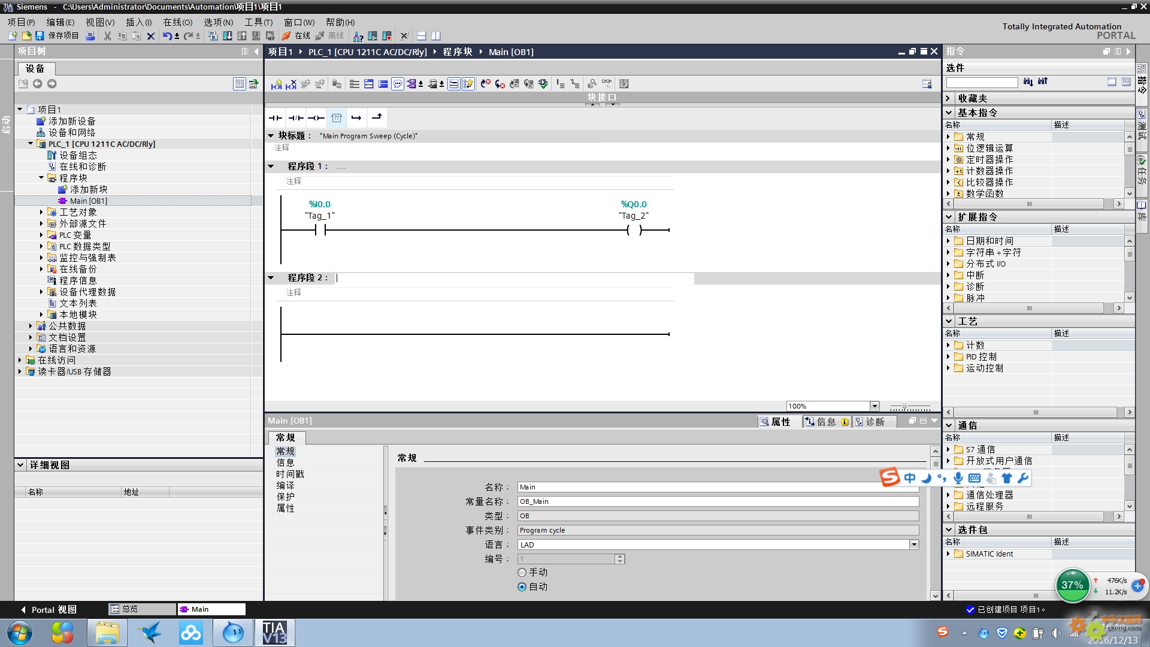Adjust editor zoom slider
Viewport: 1150px width, 647px height.
[904, 406]
